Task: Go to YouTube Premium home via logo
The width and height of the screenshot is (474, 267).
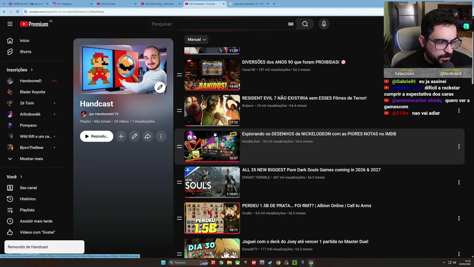Action: point(34,24)
